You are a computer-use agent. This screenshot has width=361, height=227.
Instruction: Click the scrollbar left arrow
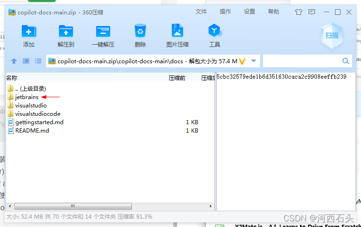(10, 206)
